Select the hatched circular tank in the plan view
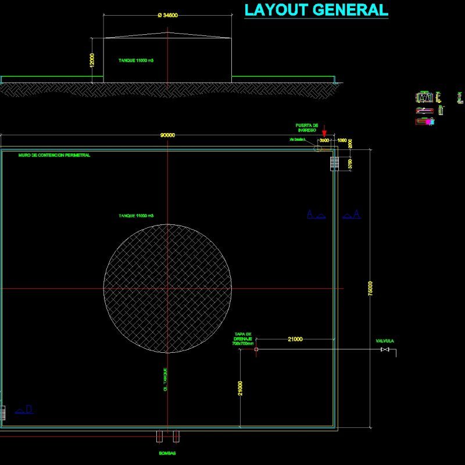This screenshot has width=465, height=465. coord(169,288)
